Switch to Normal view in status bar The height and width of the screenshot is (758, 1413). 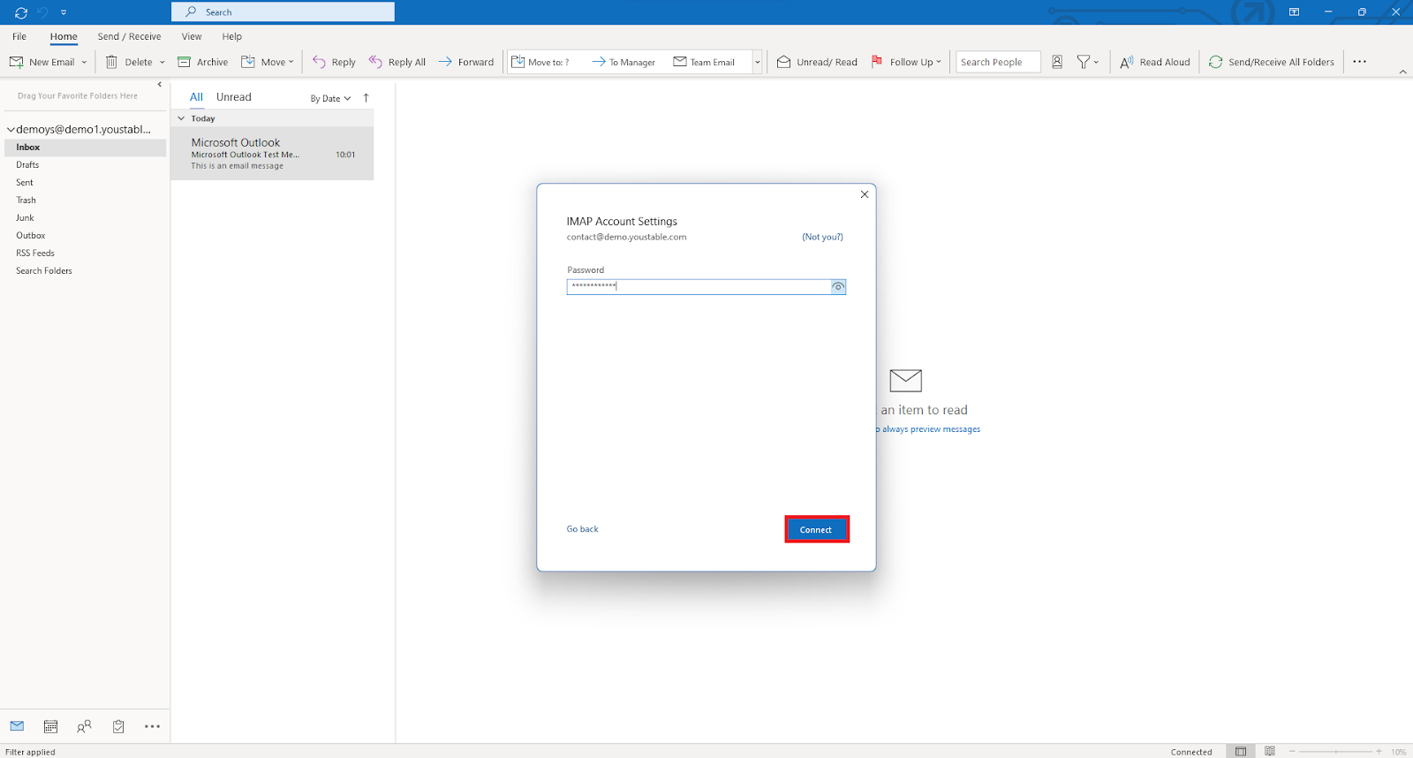pyautogui.click(x=1241, y=752)
